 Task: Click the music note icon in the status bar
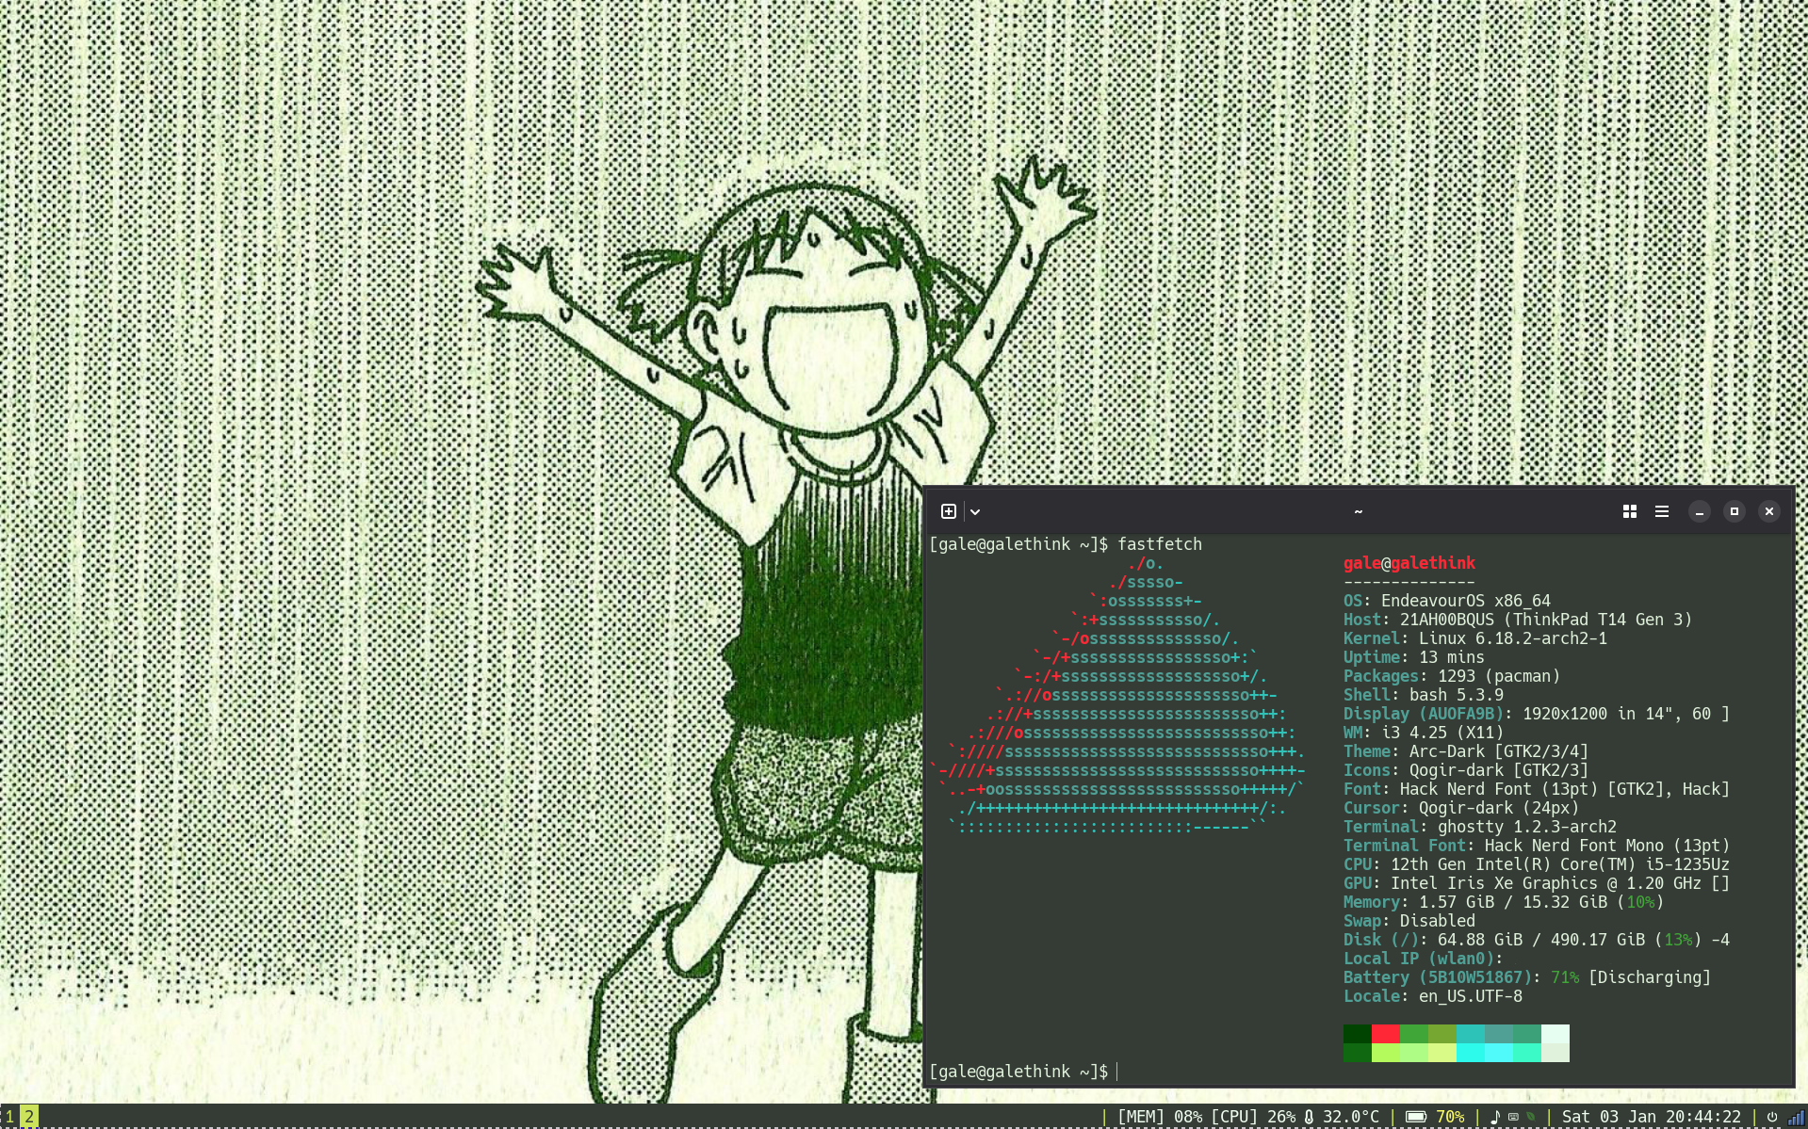coord(1496,1117)
